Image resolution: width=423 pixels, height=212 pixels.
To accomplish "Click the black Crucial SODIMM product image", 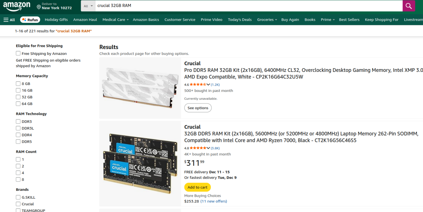I will pyautogui.click(x=140, y=164).
